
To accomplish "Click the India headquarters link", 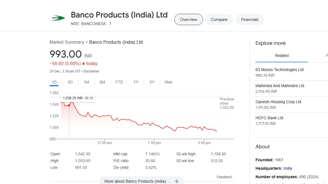I will tap(288, 168).
